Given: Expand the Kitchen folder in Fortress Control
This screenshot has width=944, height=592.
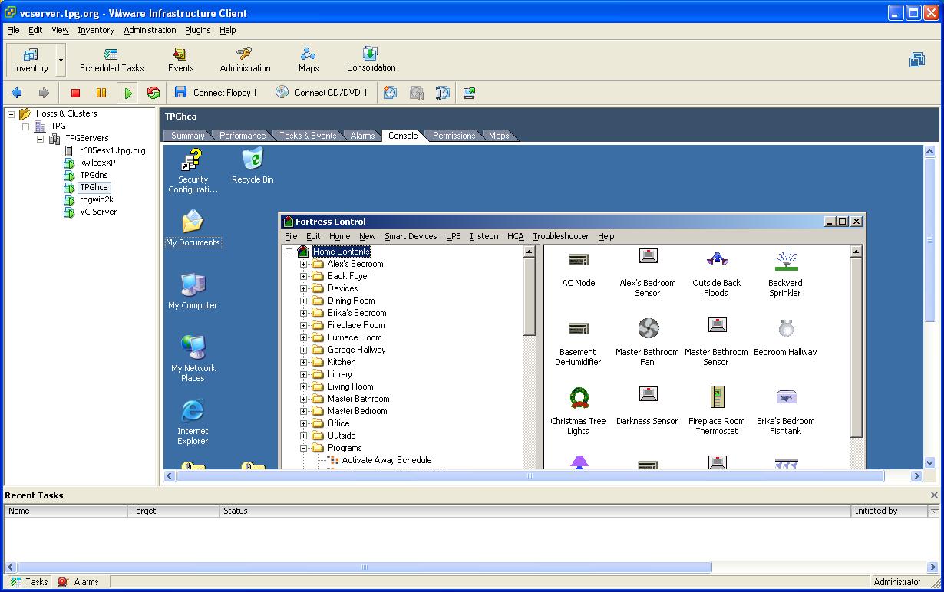Looking at the screenshot, I should pos(303,362).
